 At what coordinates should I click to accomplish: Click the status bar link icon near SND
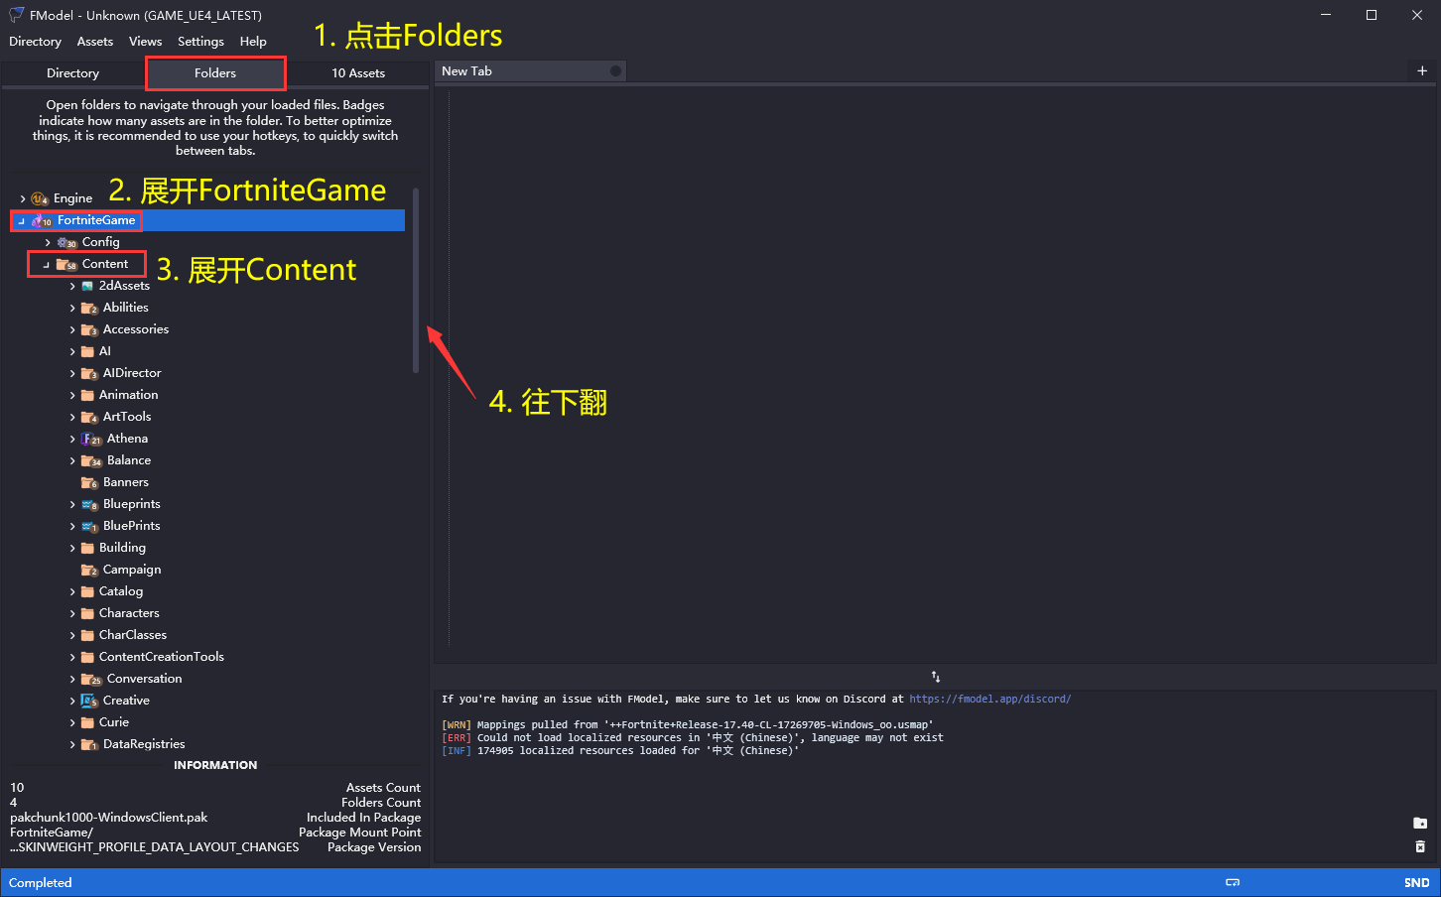[1233, 882]
